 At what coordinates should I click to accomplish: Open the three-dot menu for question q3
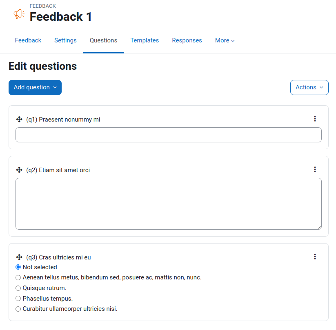tap(315, 257)
